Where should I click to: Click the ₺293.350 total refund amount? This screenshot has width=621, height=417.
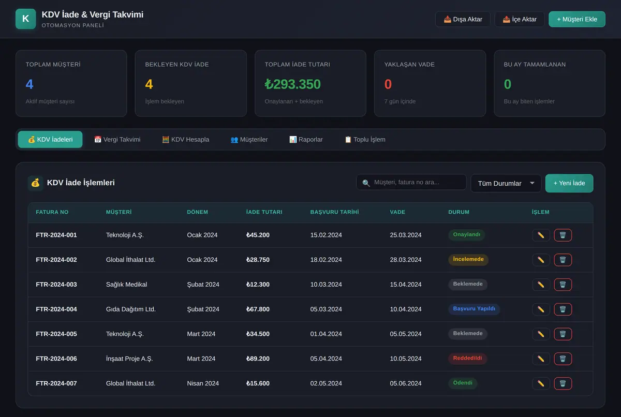293,84
